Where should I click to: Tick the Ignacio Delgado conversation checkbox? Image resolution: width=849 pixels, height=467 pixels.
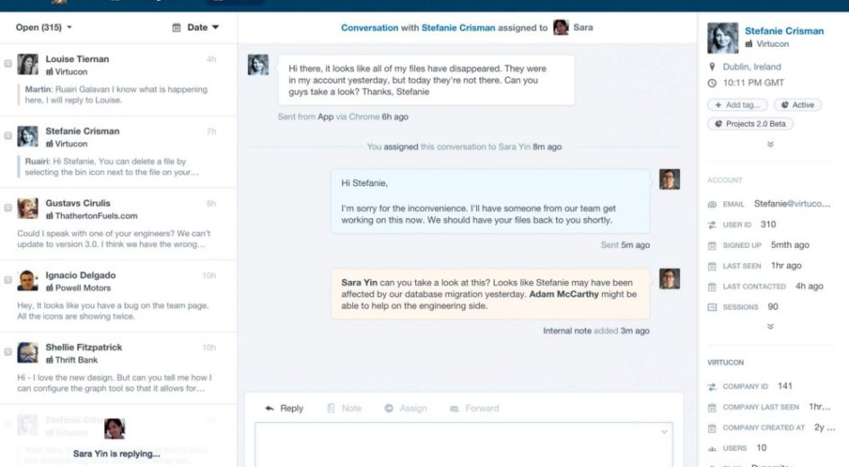click(x=8, y=280)
